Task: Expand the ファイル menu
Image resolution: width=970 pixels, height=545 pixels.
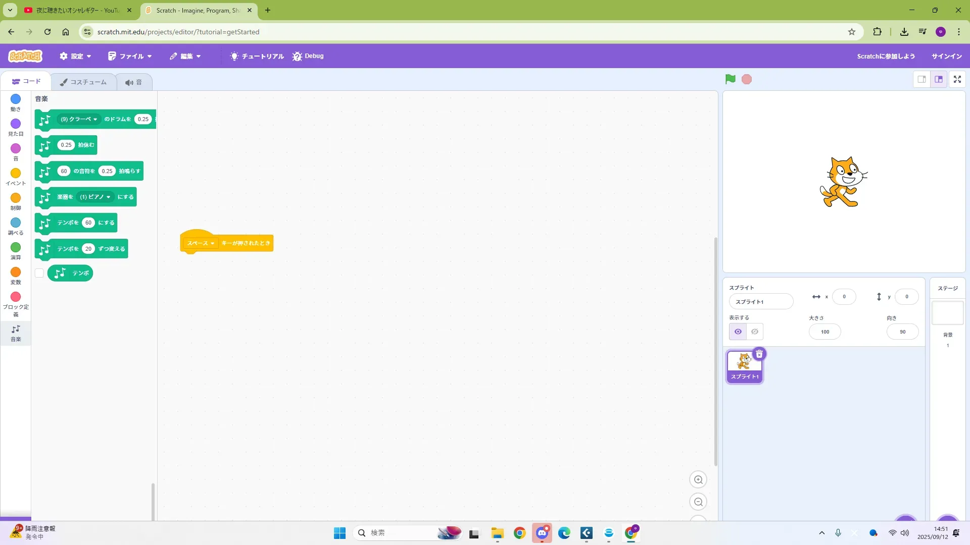Action: pyautogui.click(x=130, y=56)
